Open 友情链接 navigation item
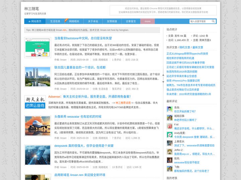The image size is (241, 180). coord(112,21)
